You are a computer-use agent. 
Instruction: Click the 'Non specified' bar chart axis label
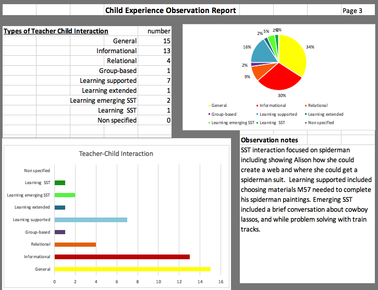(37, 171)
